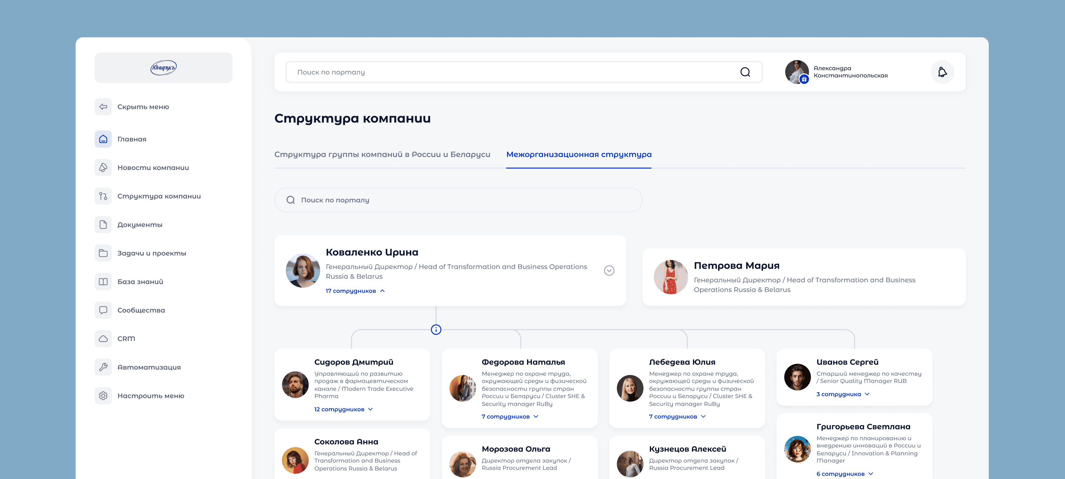Open the Сообщества chat icon
Viewport: 1065px width, 479px height.
pyautogui.click(x=103, y=310)
